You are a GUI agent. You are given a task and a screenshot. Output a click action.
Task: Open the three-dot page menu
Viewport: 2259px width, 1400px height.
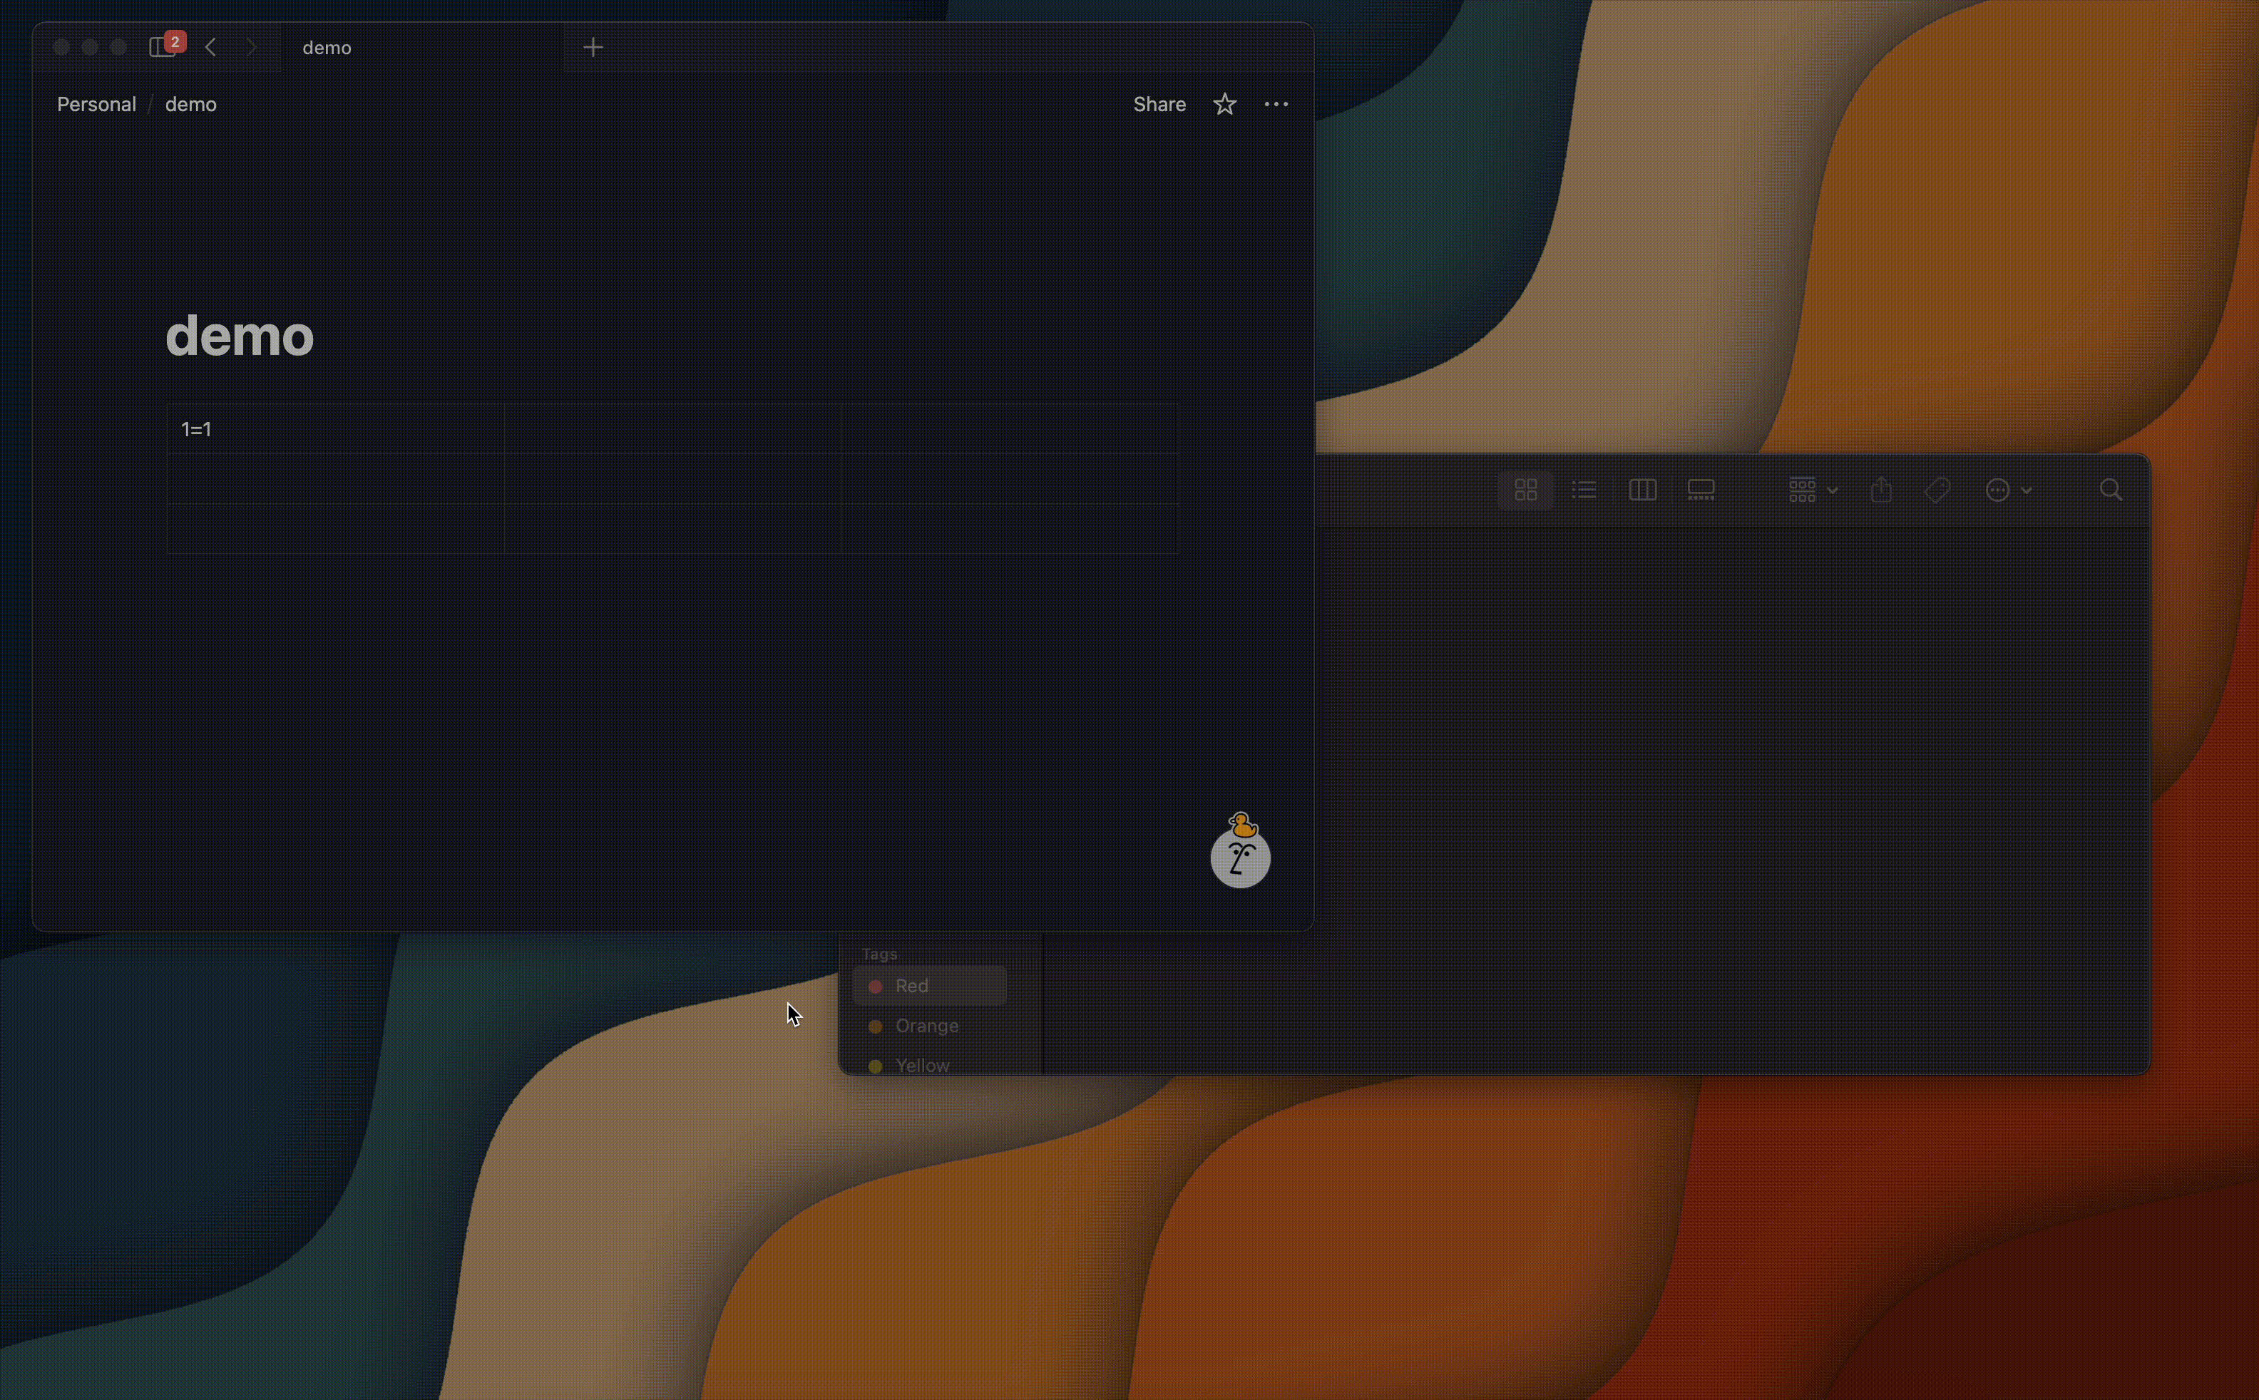(x=1276, y=105)
